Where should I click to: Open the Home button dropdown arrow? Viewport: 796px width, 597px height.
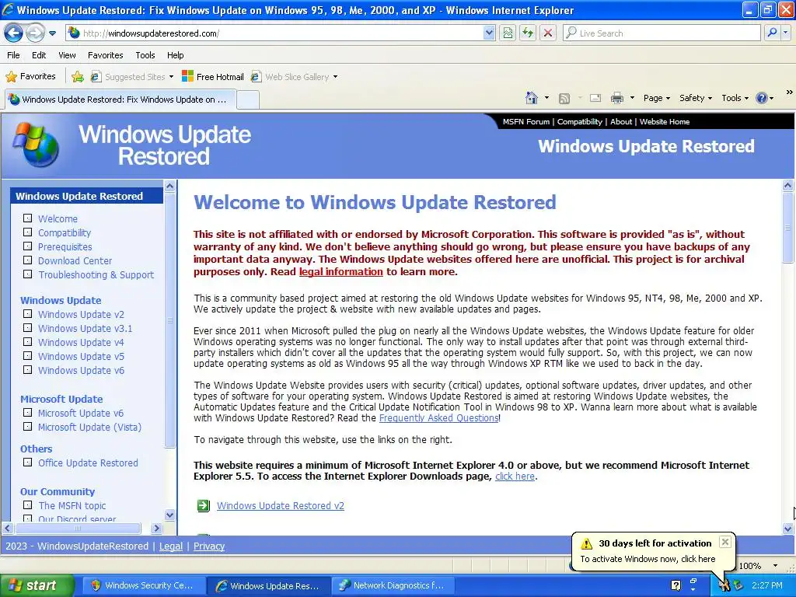coord(546,98)
